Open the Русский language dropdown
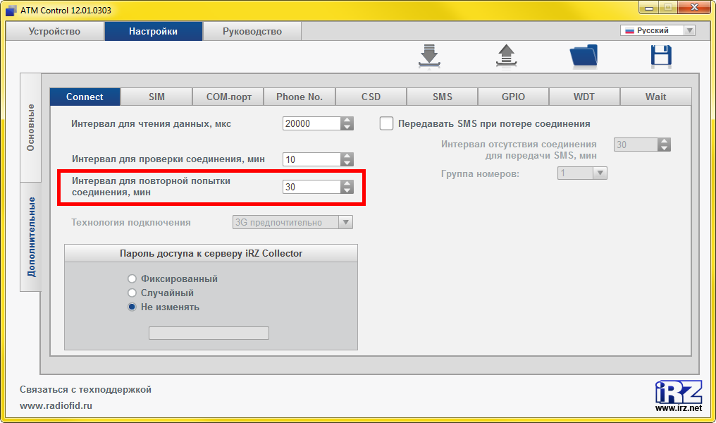The height and width of the screenshot is (423, 716). pos(658,30)
